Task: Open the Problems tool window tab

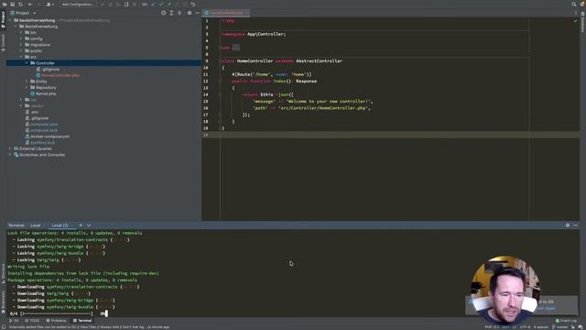Action: pyautogui.click(x=56, y=321)
